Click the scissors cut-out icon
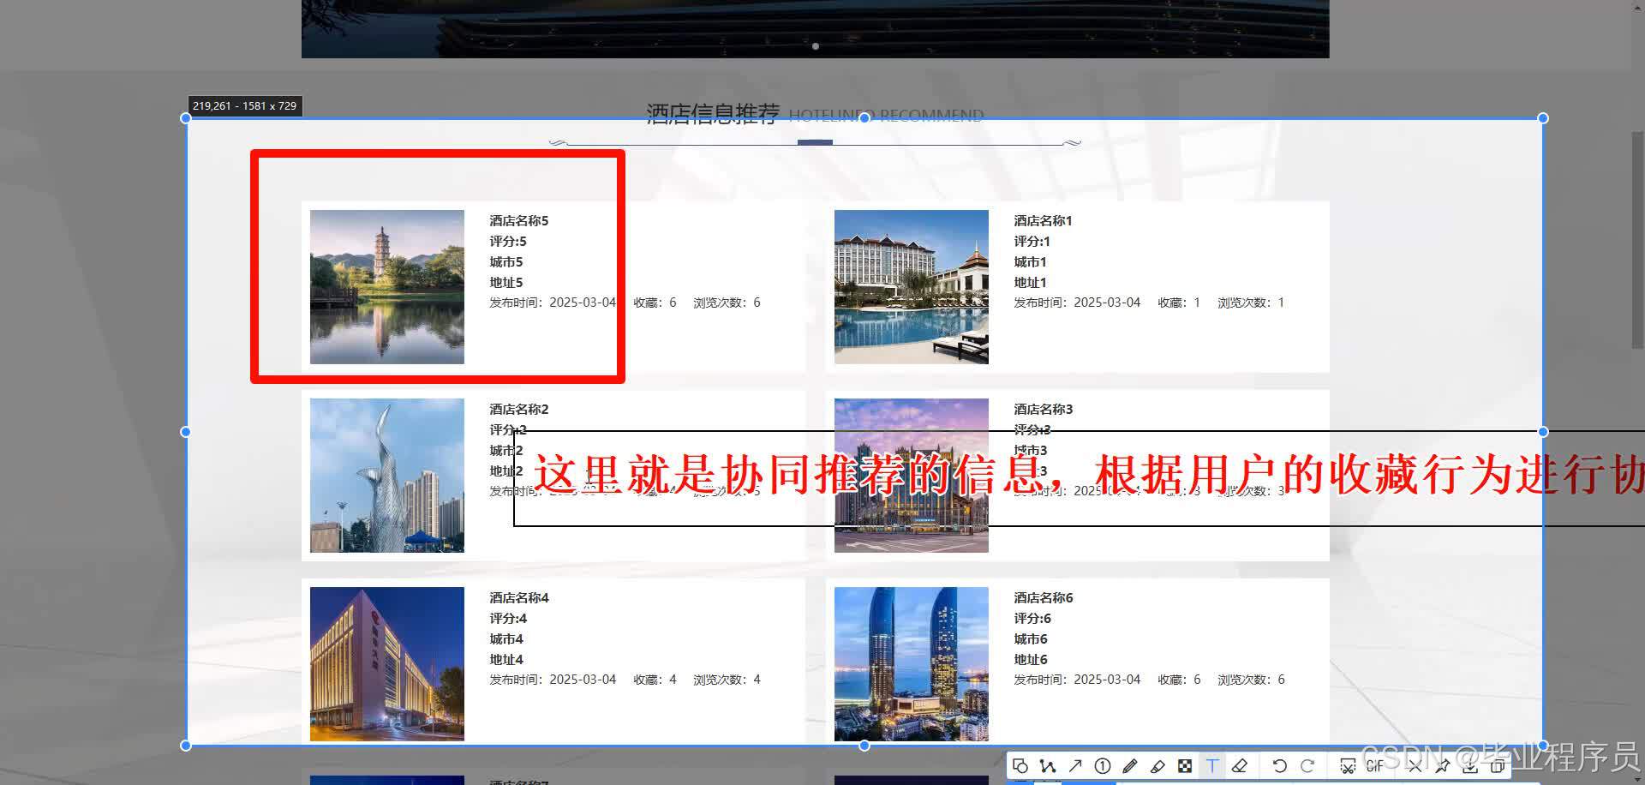Viewport: 1645px width, 785px height. click(1347, 765)
